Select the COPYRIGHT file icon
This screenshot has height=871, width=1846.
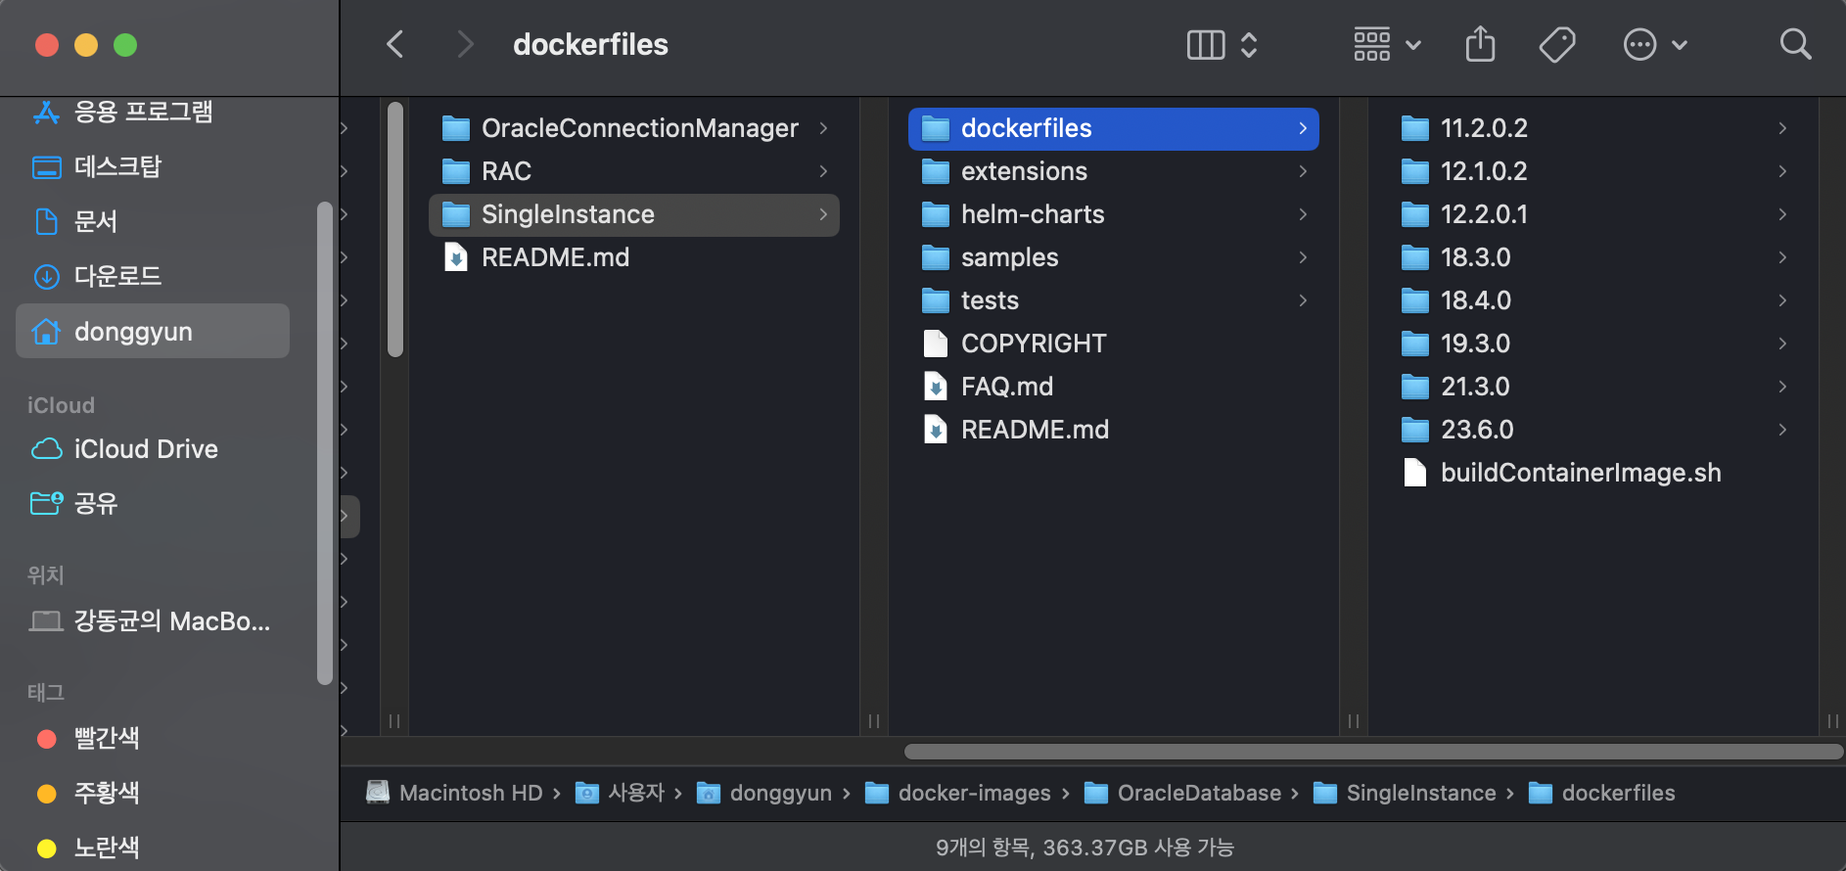(936, 344)
